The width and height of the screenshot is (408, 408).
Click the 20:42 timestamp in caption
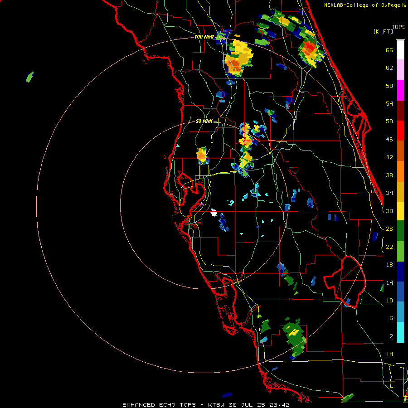[x=279, y=405]
